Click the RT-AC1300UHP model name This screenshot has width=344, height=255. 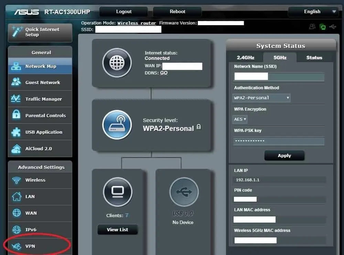(x=67, y=12)
